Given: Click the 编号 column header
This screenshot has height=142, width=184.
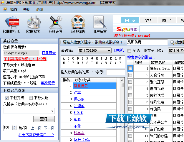Looking at the screenshot, I should pos(141,63).
